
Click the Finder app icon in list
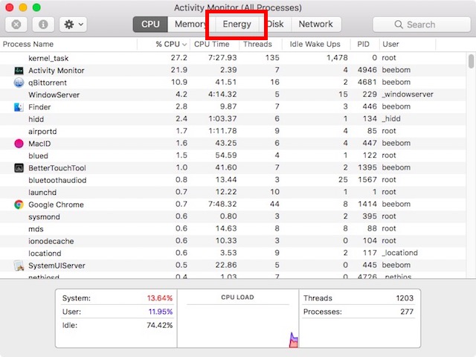coord(19,107)
